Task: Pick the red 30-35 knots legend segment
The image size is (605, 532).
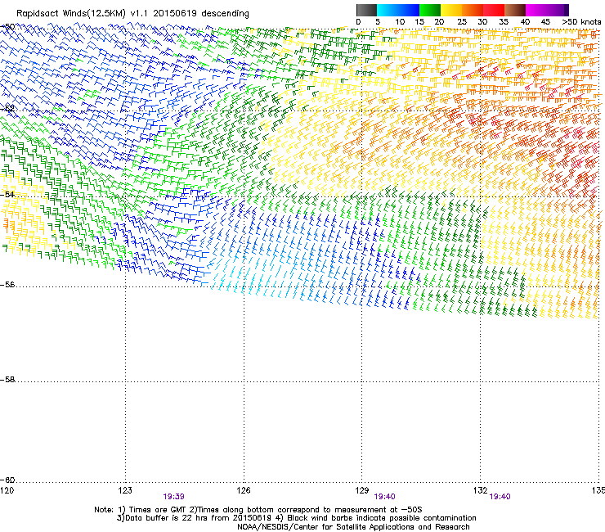Action: pyautogui.click(x=494, y=10)
